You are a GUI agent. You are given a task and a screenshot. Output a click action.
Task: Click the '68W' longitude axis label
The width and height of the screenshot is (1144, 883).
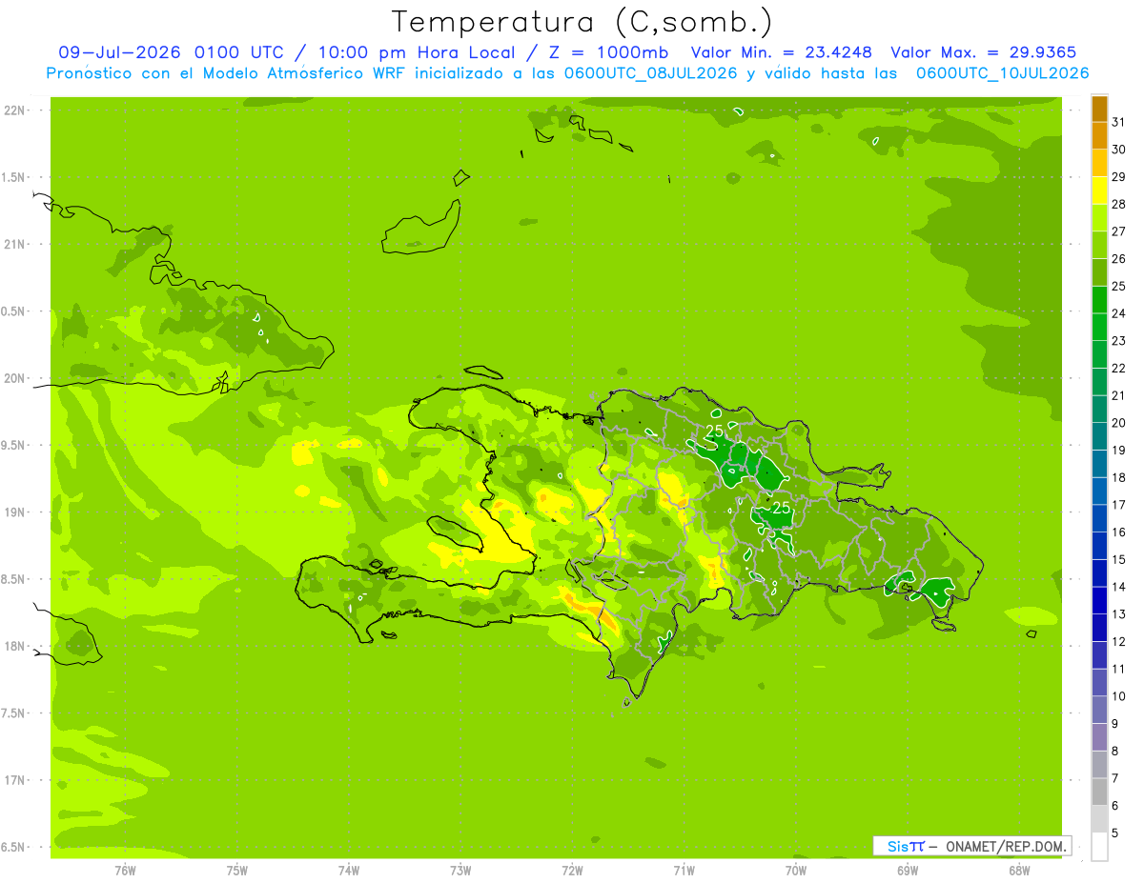pos(1019,871)
